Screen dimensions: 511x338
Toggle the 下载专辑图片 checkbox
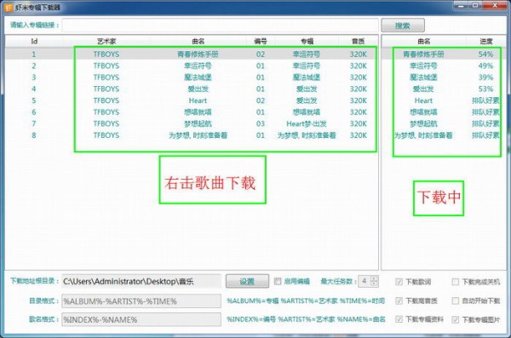(456, 319)
